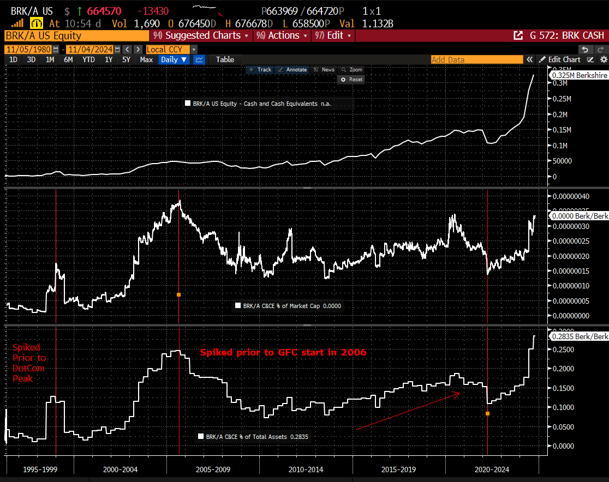
Task: Redo the chart change
Action: [600, 50]
